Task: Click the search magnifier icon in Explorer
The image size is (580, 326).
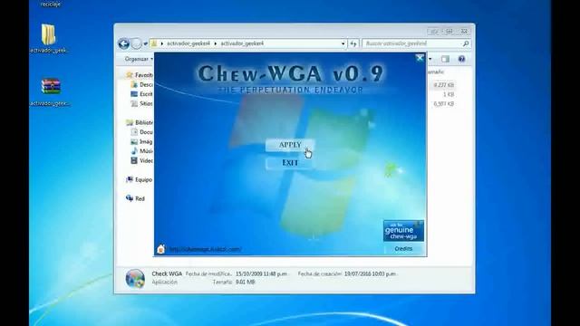Action: 466,43
